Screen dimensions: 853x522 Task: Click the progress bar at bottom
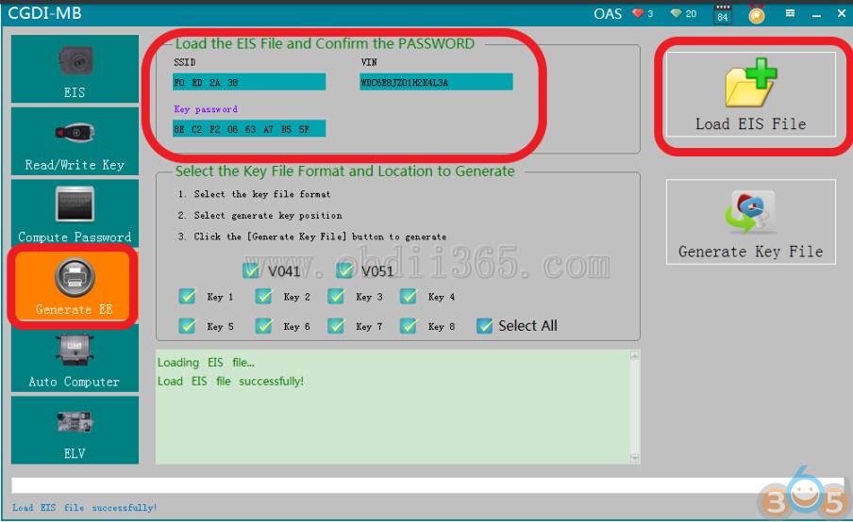click(x=427, y=485)
